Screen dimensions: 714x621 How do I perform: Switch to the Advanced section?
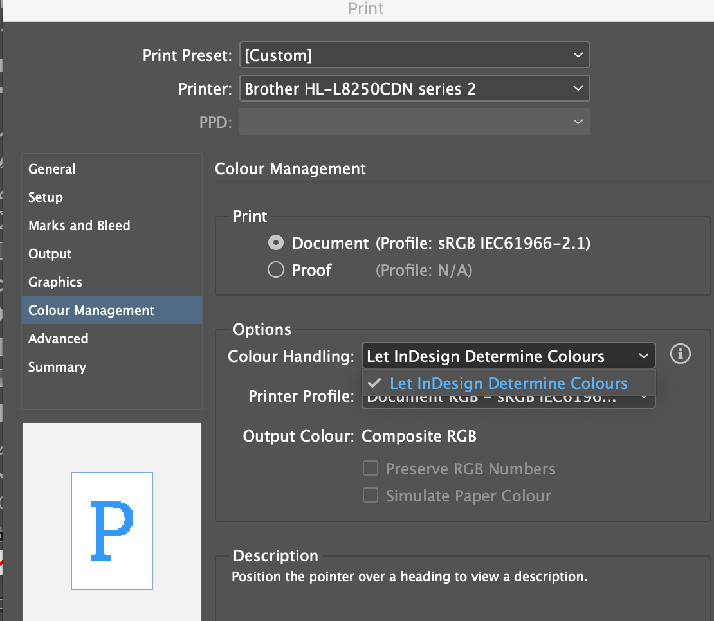(58, 339)
